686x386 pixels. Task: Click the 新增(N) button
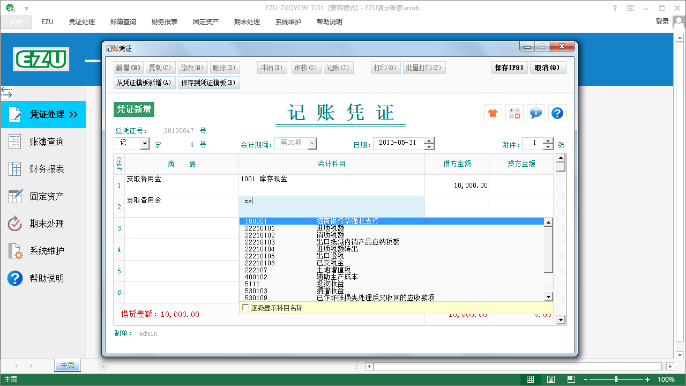[129, 68]
